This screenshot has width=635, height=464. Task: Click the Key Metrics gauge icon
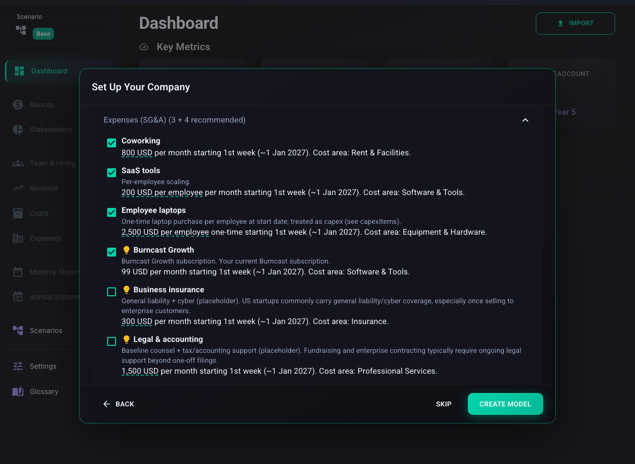click(x=144, y=47)
